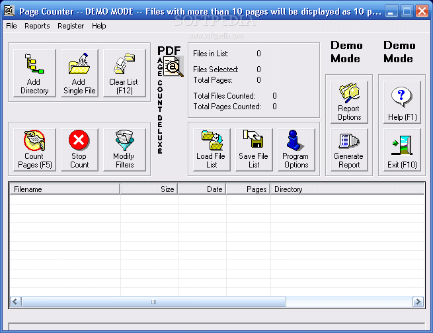Screen dimensions: 433x333
Task: Open the Reports menu
Action: pyautogui.click(x=37, y=26)
